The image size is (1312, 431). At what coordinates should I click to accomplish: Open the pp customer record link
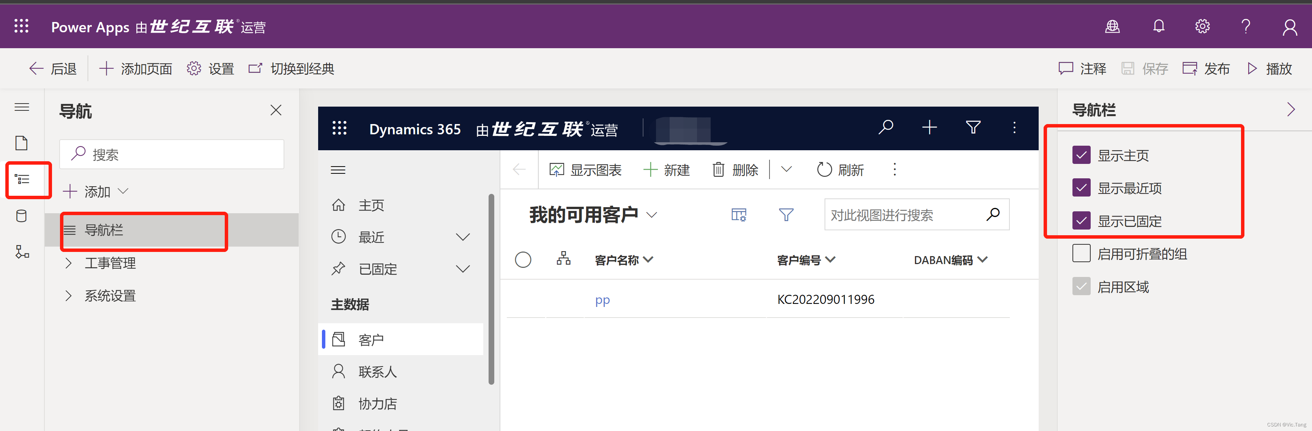(602, 300)
